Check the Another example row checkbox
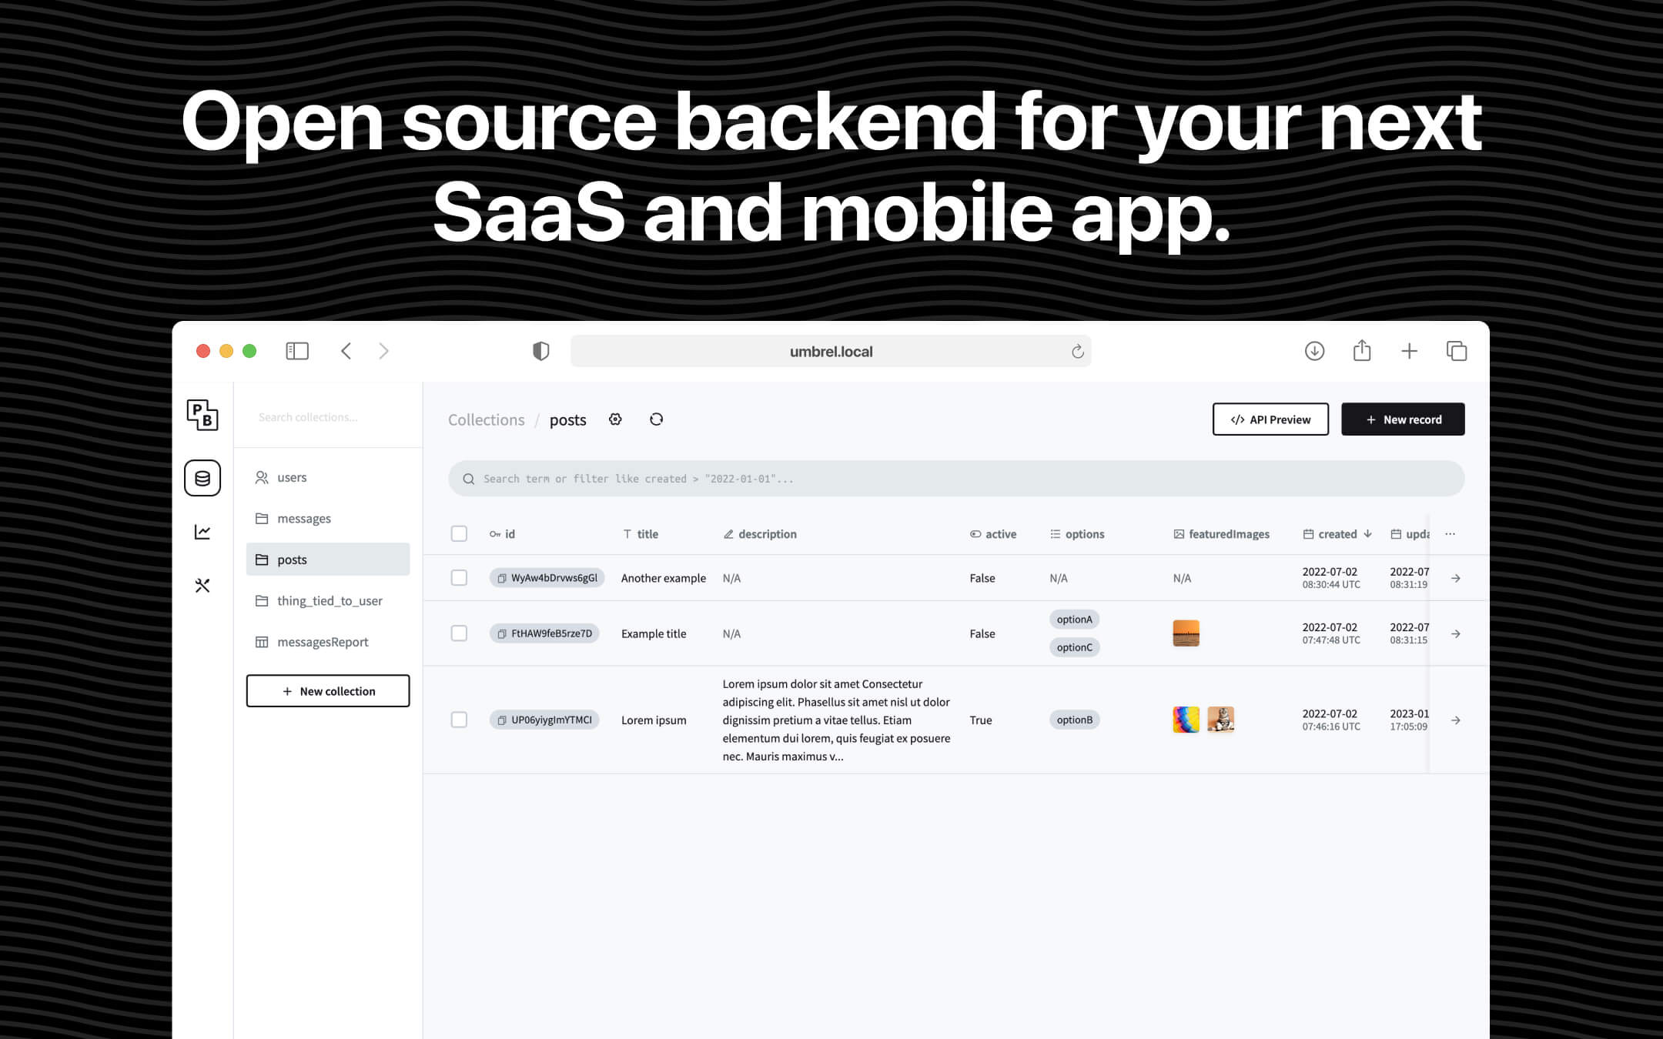The image size is (1663, 1039). click(459, 578)
